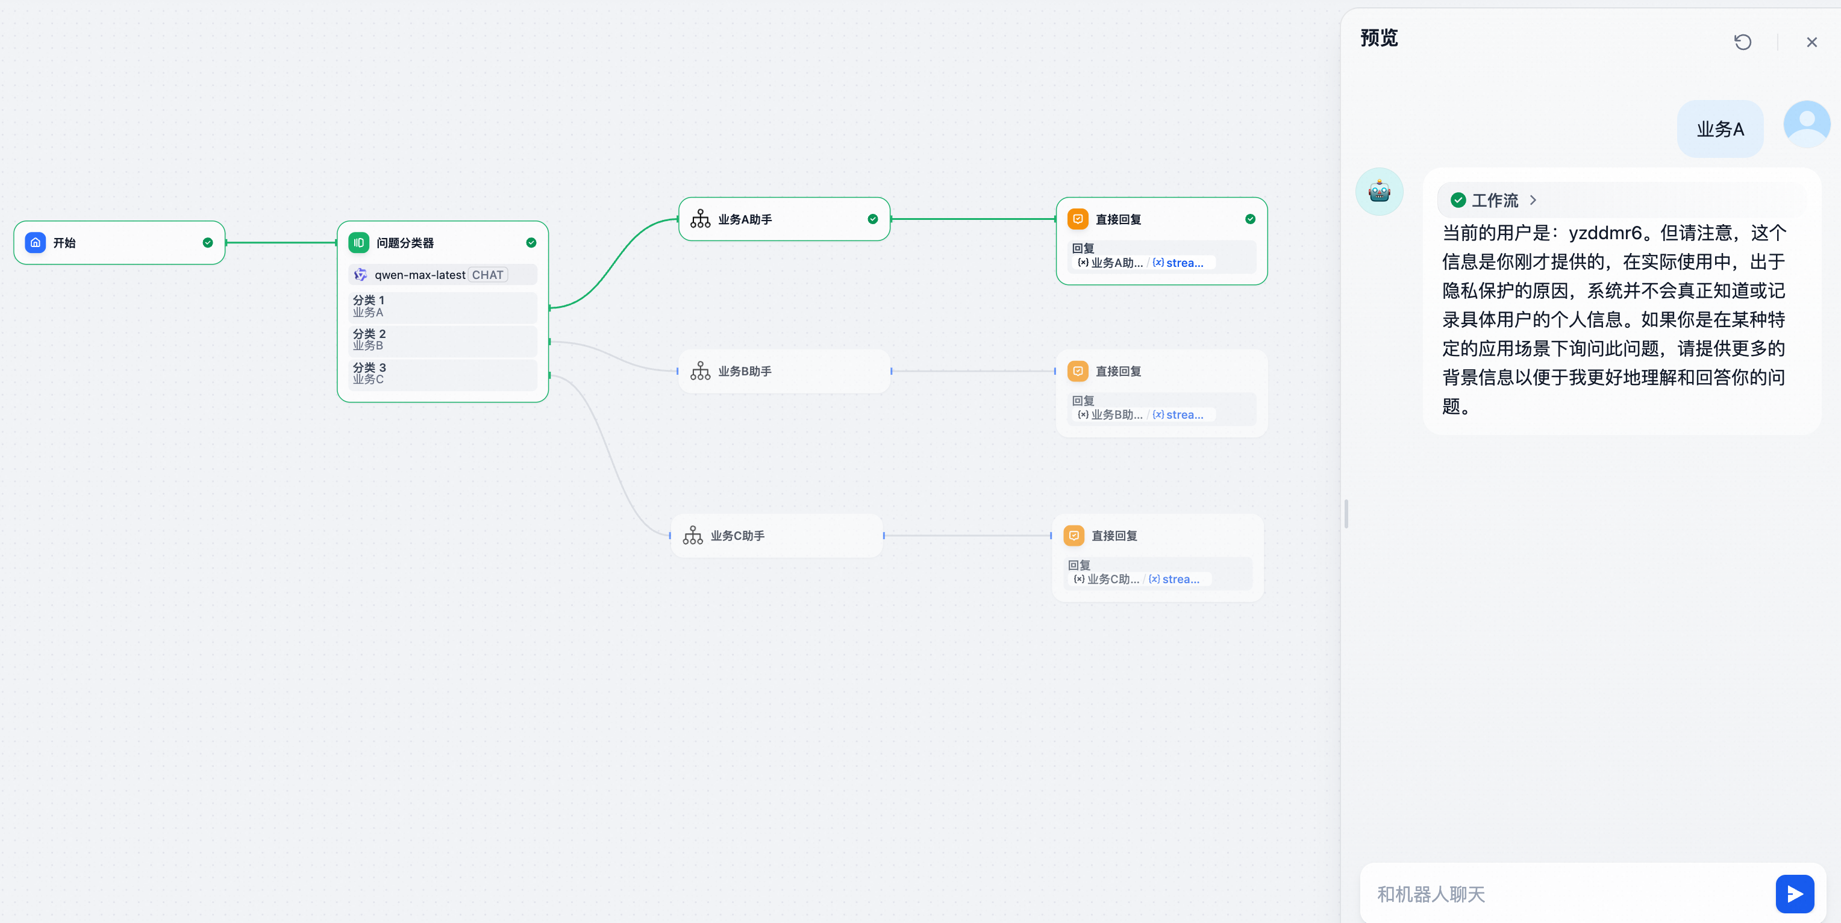Click green check status on 问题分类器 node
1841x923 pixels.
point(531,243)
